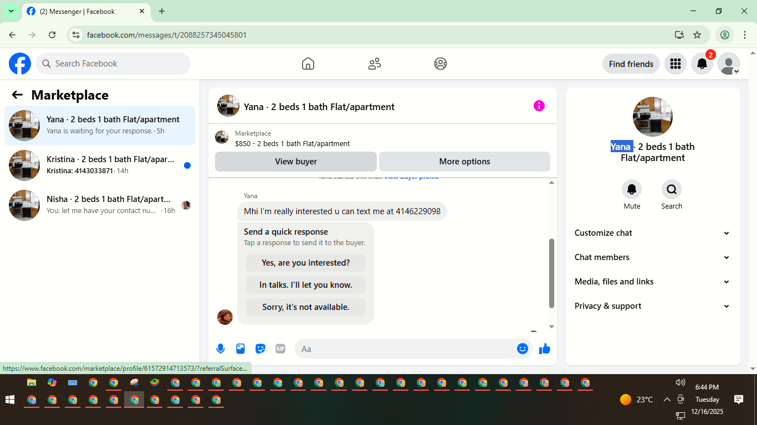Viewport: 757px width, 425px height.
Task: Click the Chrome forward navigation arrow
Action: click(x=32, y=35)
